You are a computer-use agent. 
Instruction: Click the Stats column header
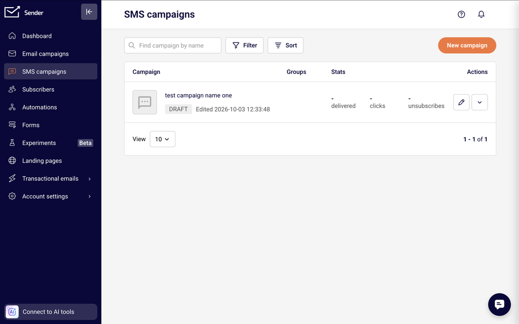click(338, 72)
